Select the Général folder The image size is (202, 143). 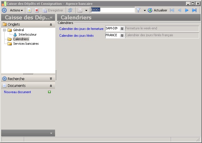pyautogui.click(x=19, y=30)
